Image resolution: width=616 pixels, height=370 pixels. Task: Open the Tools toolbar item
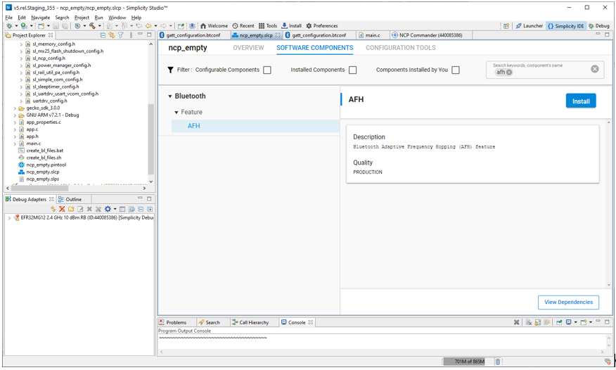(267, 26)
